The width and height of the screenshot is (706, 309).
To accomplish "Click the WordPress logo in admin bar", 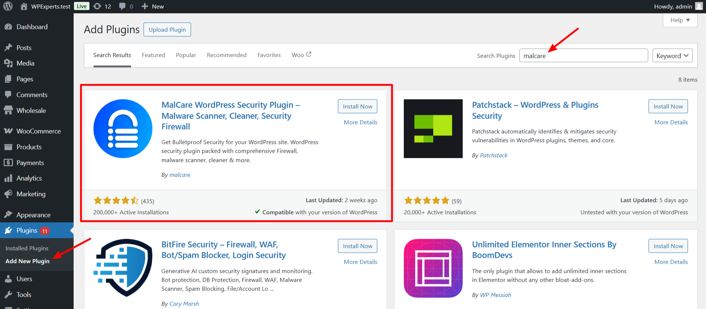I will pyautogui.click(x=8, y=6).
